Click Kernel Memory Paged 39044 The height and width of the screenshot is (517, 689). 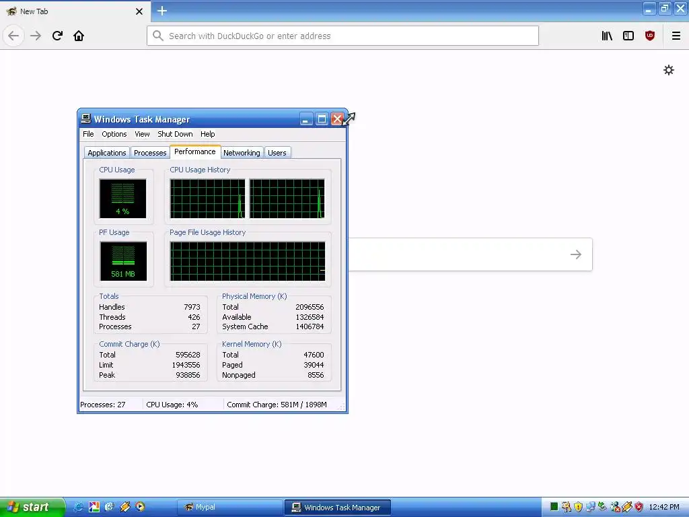tap(314, 365)
